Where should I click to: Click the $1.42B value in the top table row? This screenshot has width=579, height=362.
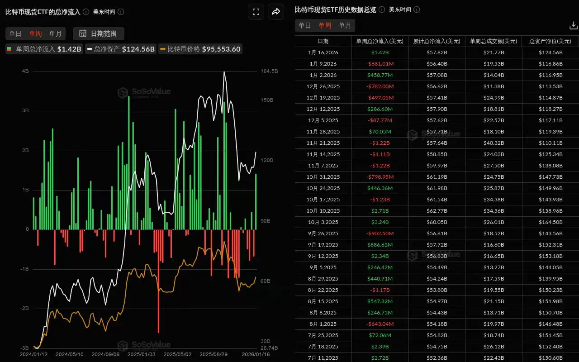pyautogui.click(x=381, y=52)
